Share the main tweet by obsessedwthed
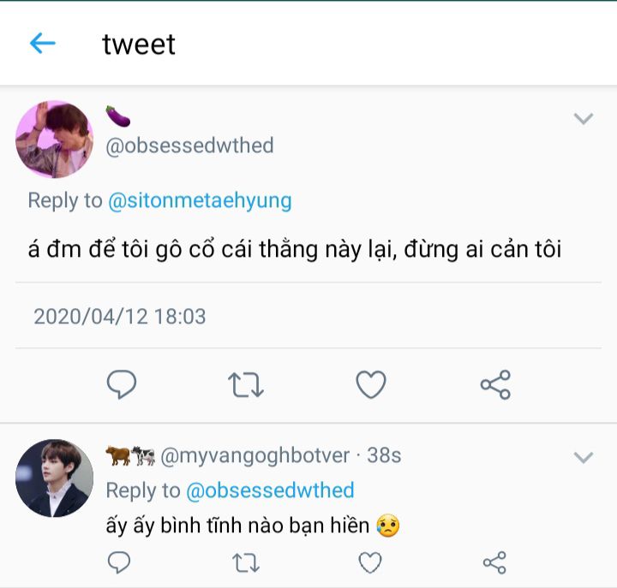Viewport: 617px width, 588px height. (x=495, y=385)
